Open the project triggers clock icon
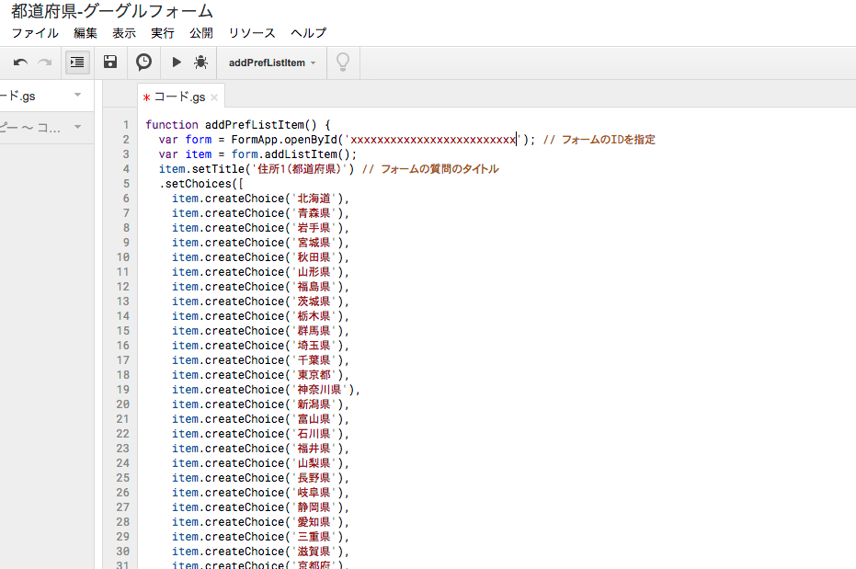 click(x=143, y=63)
